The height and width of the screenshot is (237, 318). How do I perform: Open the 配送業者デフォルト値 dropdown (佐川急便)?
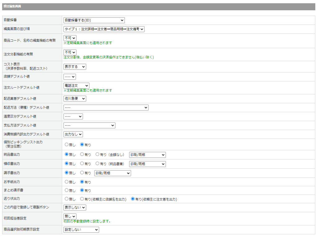tap(75, 98)
